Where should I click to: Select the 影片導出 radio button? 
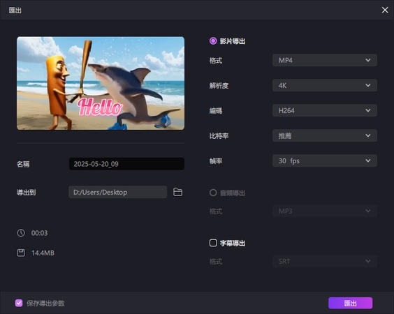[213, 41]
